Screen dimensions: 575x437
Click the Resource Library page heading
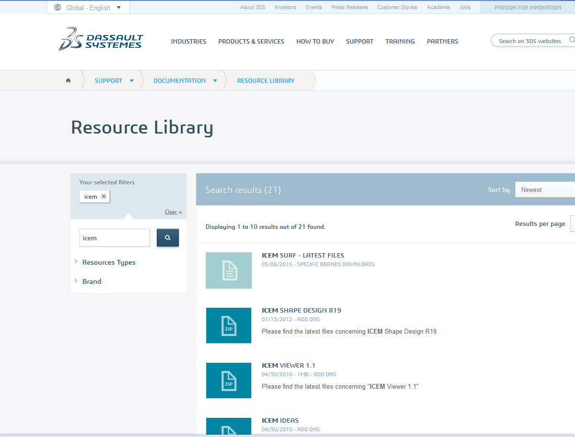(142, 128)
